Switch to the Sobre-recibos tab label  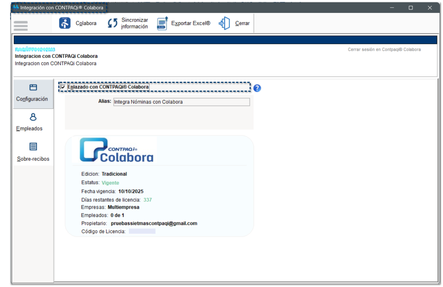point(33,159)
